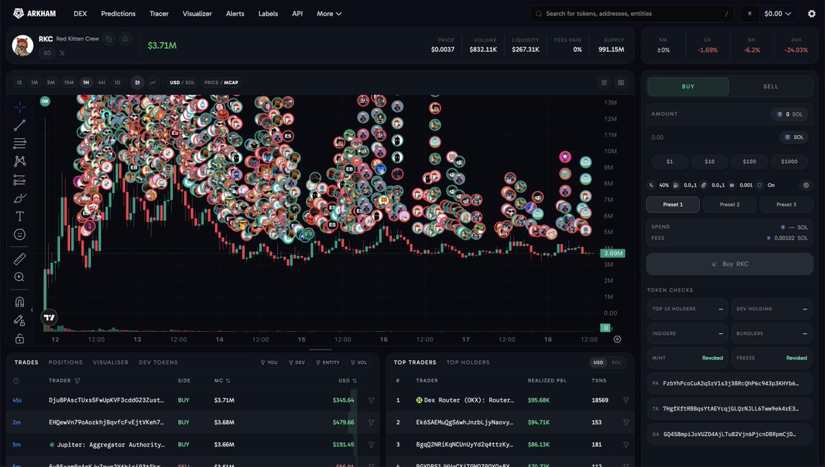Switch to the SELL side

(x=771, y=87)
